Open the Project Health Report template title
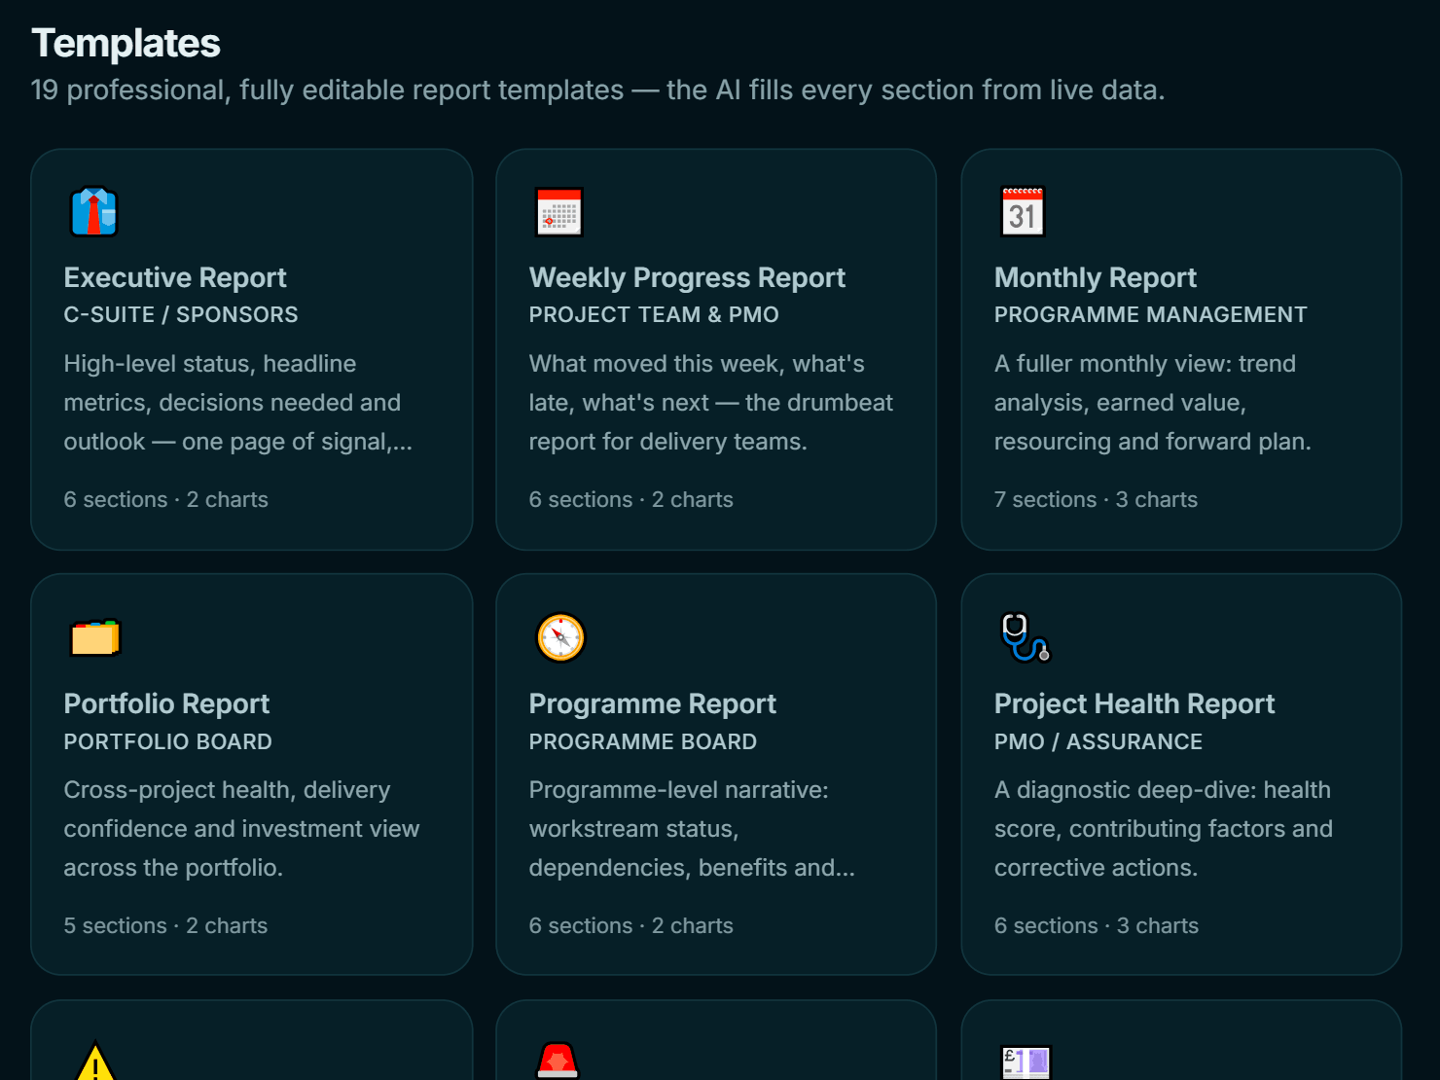 pyautogui.click(x=1134, y=704)
